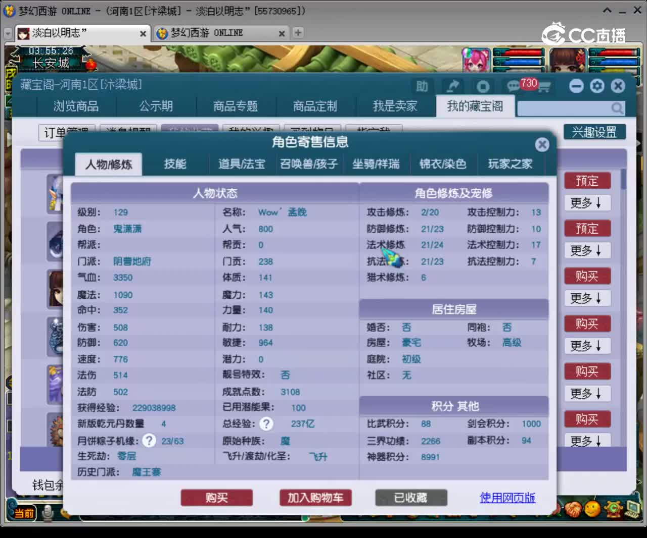Viewport: 647px width, 538px height.
Task: Click the brown-haired character portrait at top
Action: point(567,61)
